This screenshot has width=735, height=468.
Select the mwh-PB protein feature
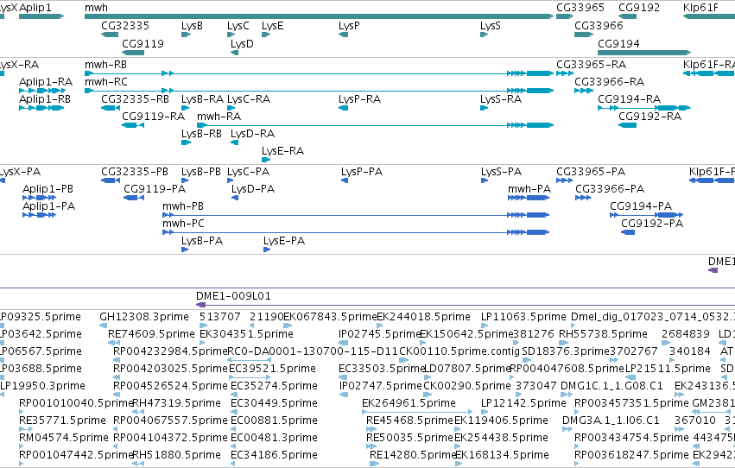point(356,216)
